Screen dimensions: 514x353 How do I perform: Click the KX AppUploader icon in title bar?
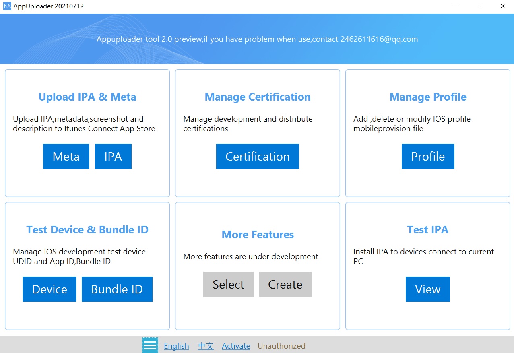tap(6, 6)
